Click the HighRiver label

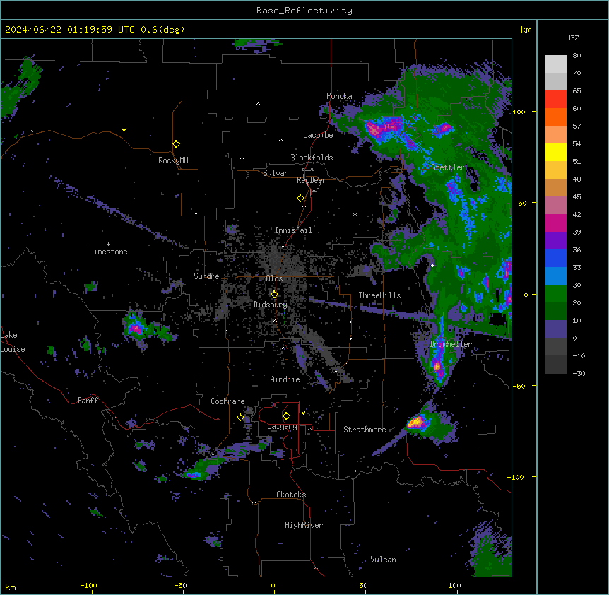(304, 525)
